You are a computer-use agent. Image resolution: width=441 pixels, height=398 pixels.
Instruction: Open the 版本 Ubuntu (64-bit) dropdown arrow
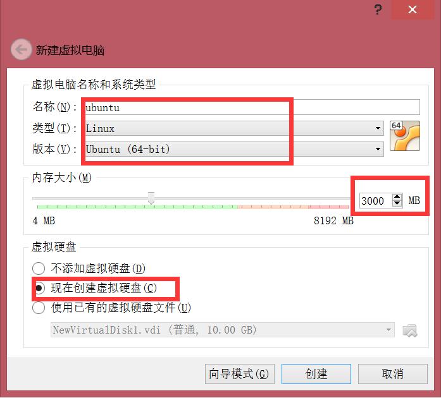(x=378, y=149)
